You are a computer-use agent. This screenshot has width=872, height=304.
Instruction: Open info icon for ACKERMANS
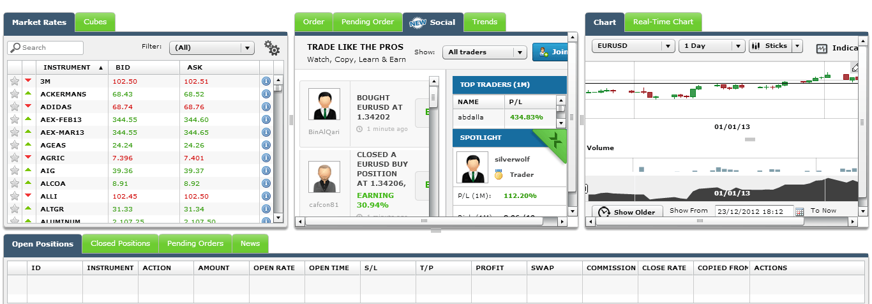point(266,94)
